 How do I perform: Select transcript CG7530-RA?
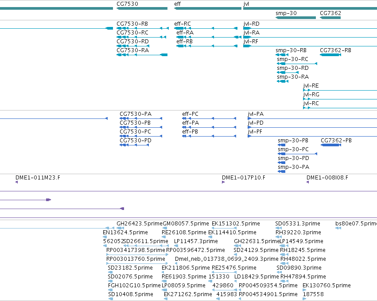(142, 55)
